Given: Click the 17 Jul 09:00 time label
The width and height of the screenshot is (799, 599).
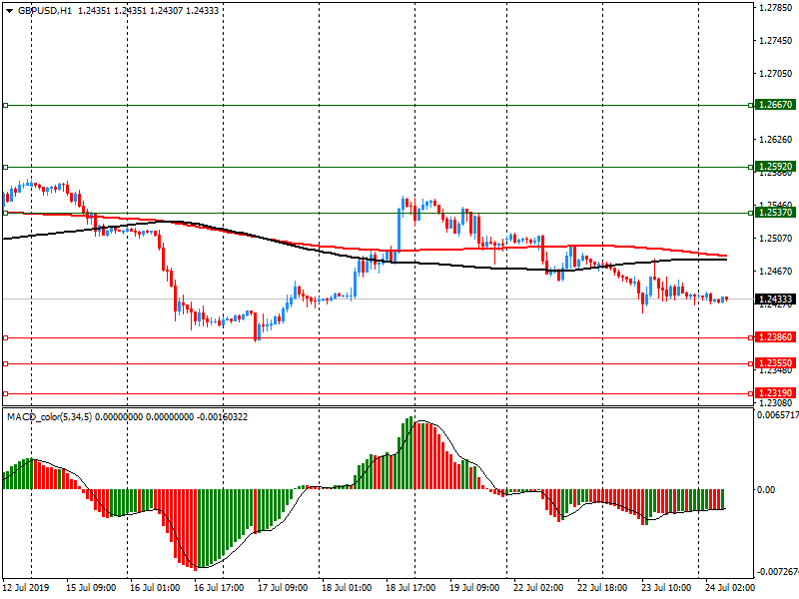Looking at the screenshot, I should point(283,587).
